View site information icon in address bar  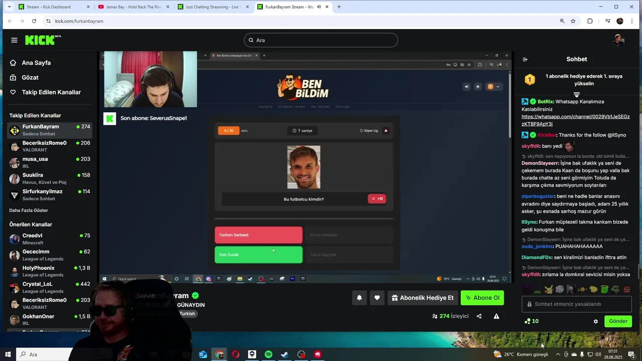pyautogui.click(x=48, y=21)
